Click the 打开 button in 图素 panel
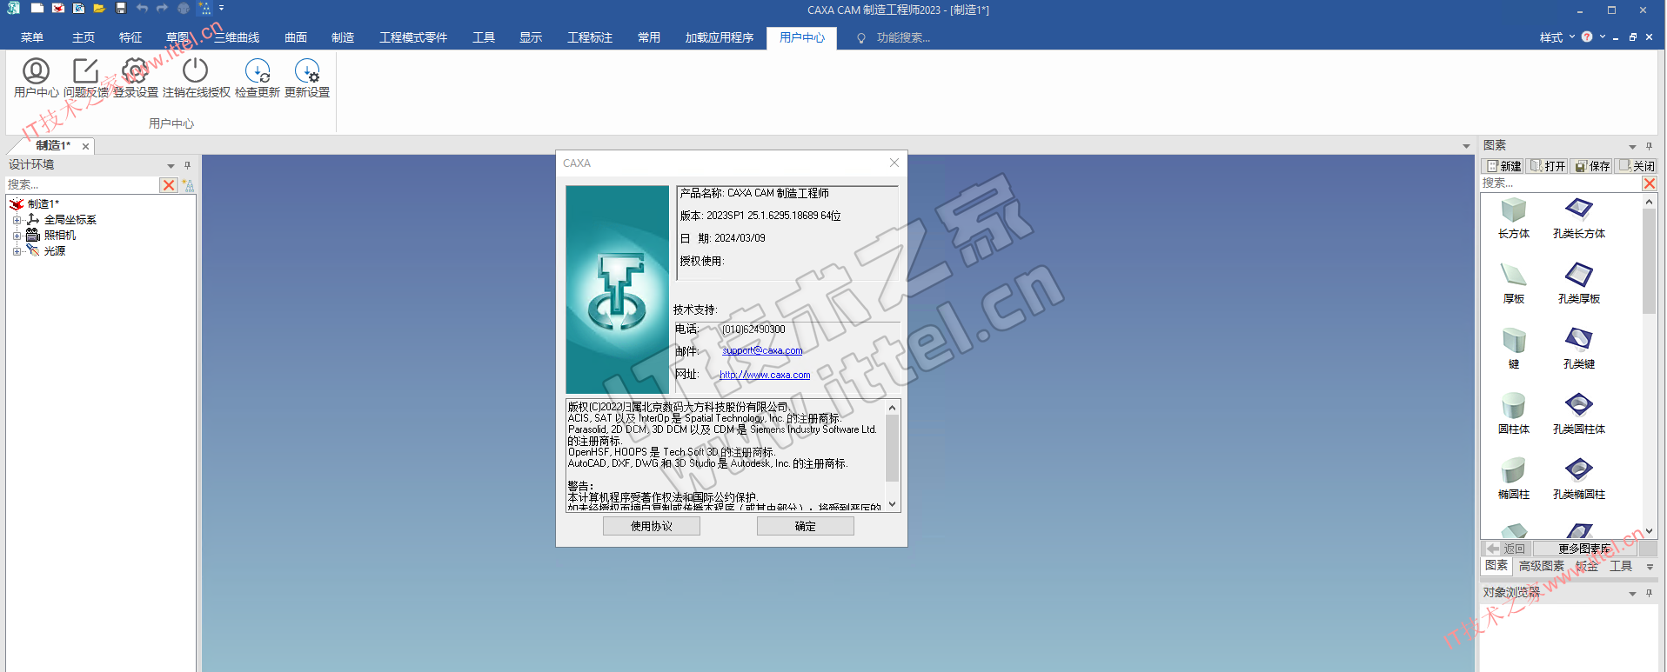1667x672 pixels. coord(1548,166)
